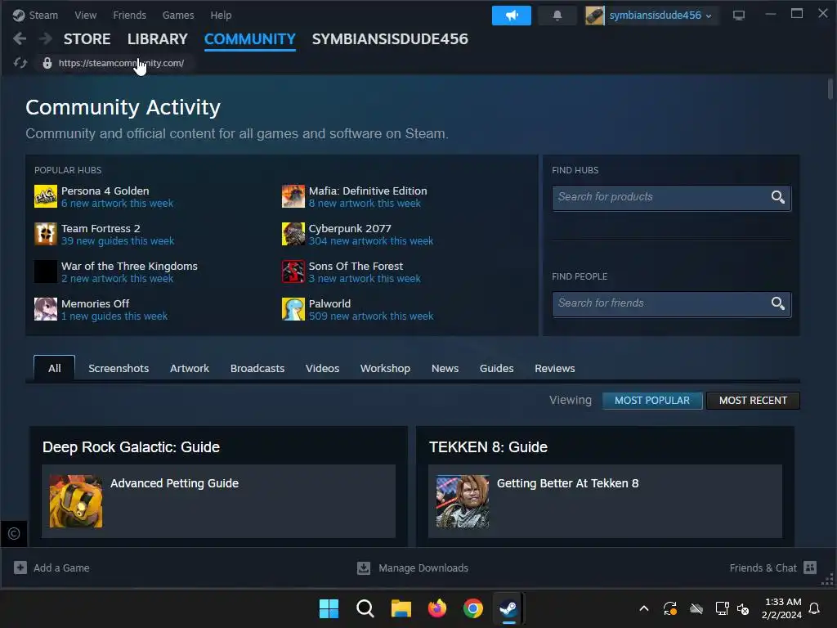Click the COMMUNITY section heading
Viewport: 837px width, 628px height.
pyautogui.click(x=250, y=39)
